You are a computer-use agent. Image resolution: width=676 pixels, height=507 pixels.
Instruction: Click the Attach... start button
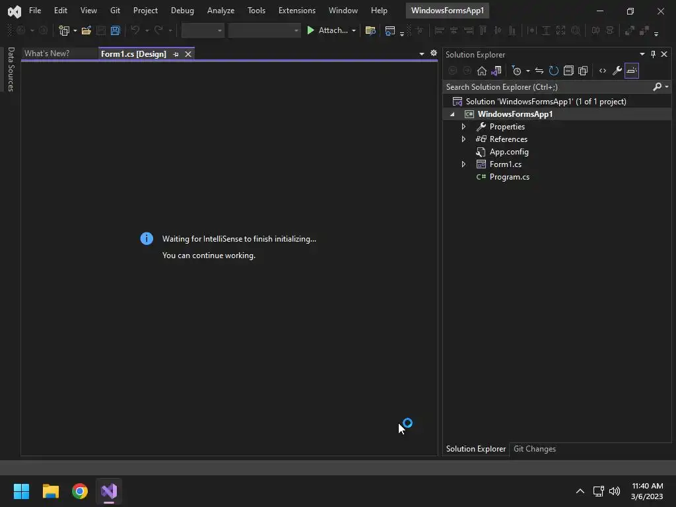[327, 30]
